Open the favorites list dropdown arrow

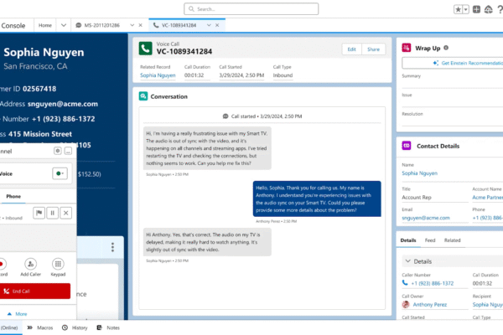(x=465, y=9)
